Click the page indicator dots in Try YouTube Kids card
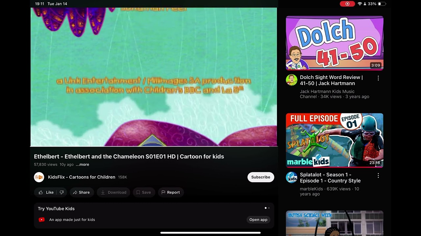 [x=267, y=208]
